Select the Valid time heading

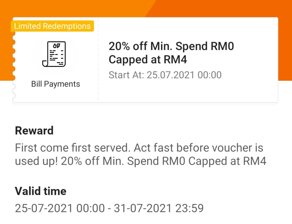coord(41,191)
